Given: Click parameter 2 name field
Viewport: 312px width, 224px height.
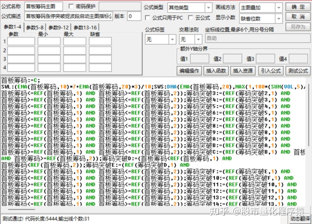Looking at the screenshot, I should click(x=21, y=50).
